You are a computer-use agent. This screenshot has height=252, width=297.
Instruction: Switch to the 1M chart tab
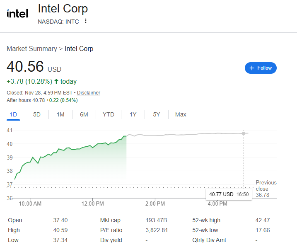tap(60, 115)
